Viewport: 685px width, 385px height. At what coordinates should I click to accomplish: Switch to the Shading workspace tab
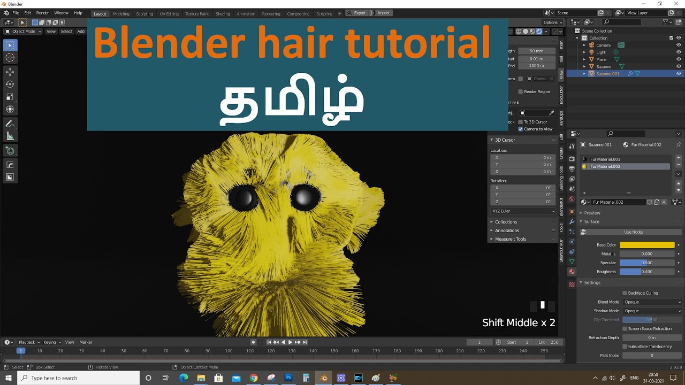tap(223, 13)
